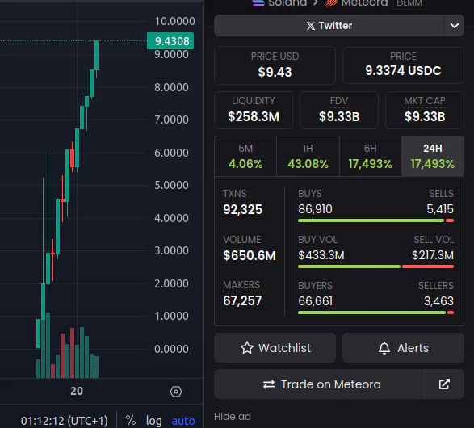The width and height of the screenshot is (474, 428).
Task: Click the buyers versus sellers ratio bar
Action: 375,313
